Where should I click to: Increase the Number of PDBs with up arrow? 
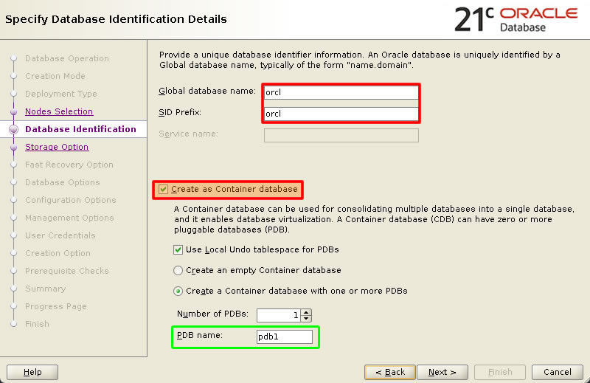(x=306, y=312)
